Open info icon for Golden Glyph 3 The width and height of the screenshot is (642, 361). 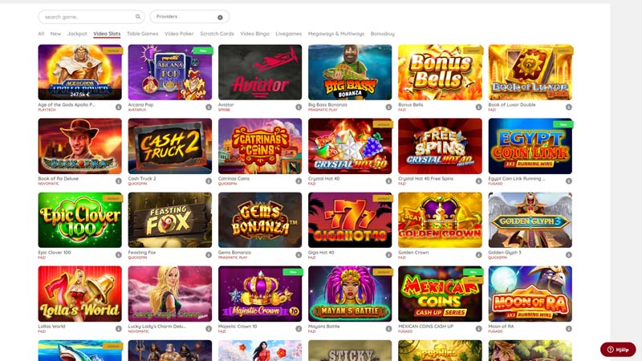pyautogui.click(x=569, y=254)
